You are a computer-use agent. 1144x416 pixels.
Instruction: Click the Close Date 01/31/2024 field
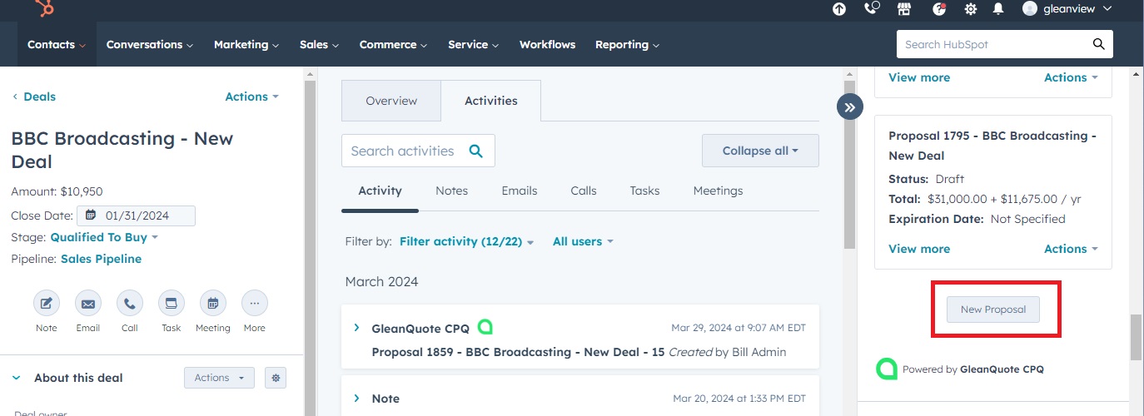pyautogui.click(x=136, y=215)
